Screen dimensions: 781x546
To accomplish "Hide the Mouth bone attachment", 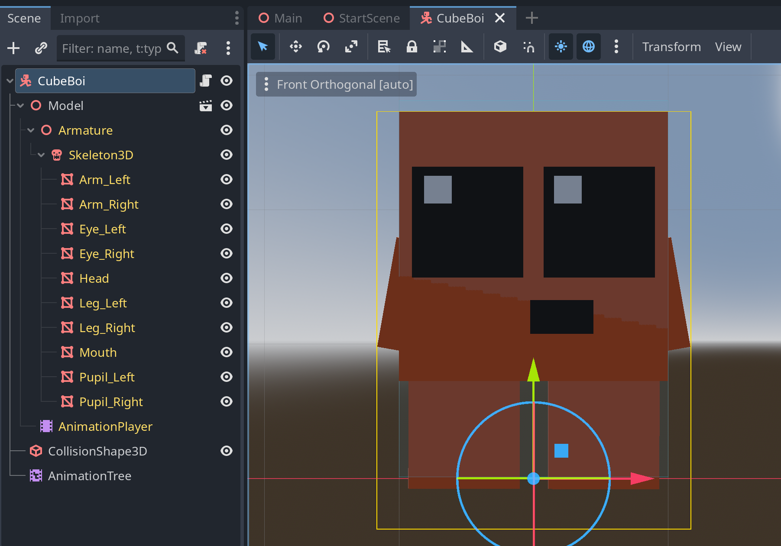I will [227, 352].
